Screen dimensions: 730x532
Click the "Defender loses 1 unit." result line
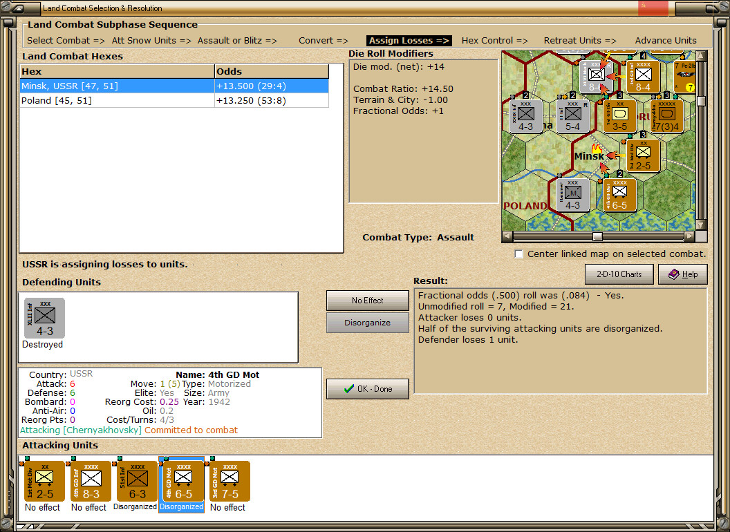point(468,340)
